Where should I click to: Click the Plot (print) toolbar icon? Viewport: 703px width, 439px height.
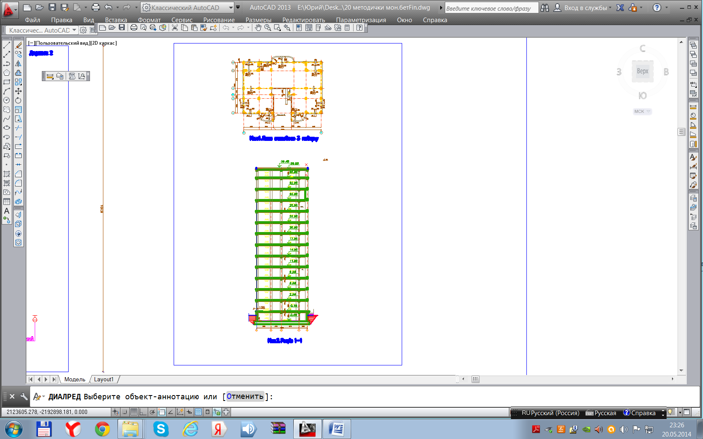pyautogui.click(x=134, y=28)
